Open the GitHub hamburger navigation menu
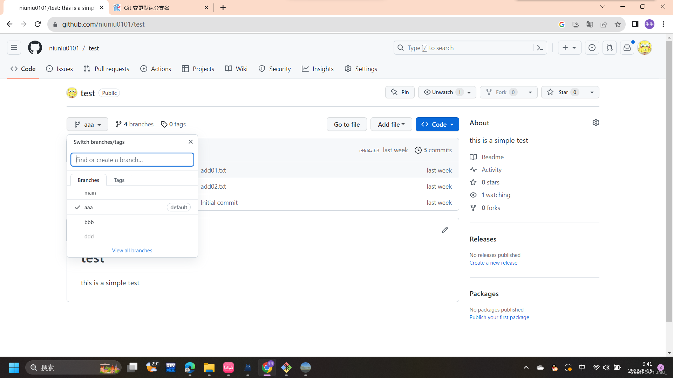Image resolution: width=673 pixels, height=378 pixels. pyautogui.click(x=14, y=48)
